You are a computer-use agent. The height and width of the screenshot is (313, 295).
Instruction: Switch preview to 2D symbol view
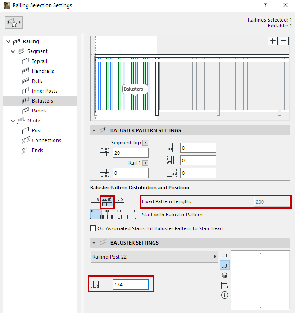click(225, 255)
